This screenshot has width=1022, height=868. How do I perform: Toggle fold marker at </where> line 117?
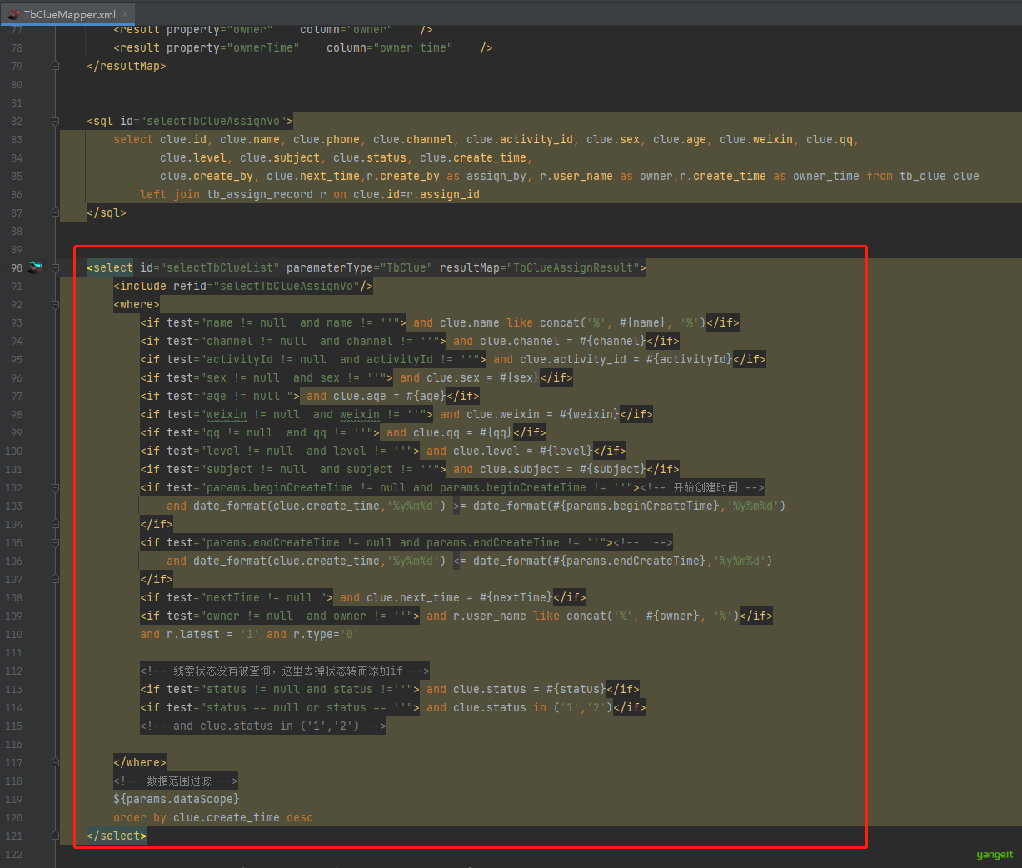tap(55, 762)
